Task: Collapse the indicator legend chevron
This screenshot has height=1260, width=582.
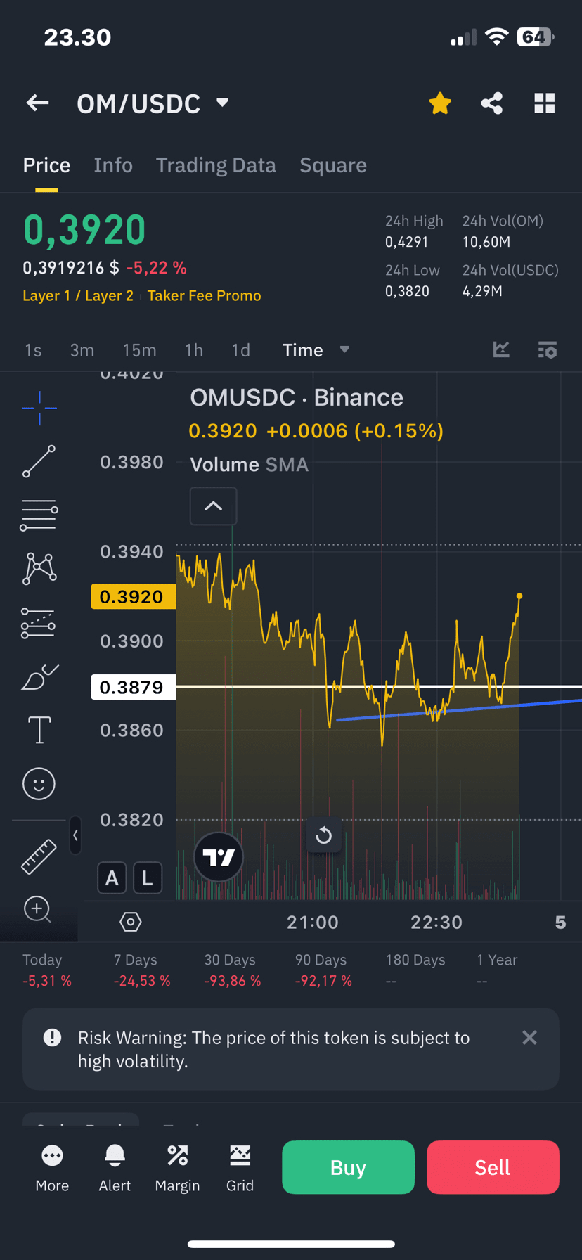Action: click(x=213, y=506)
